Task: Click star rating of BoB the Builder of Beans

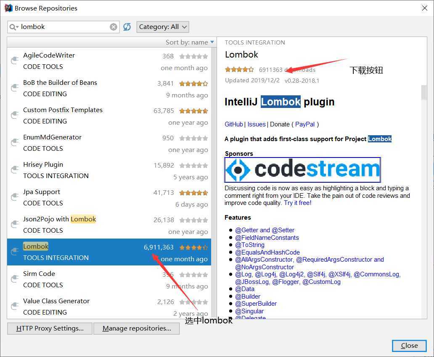Action: [x=193, y=84]
